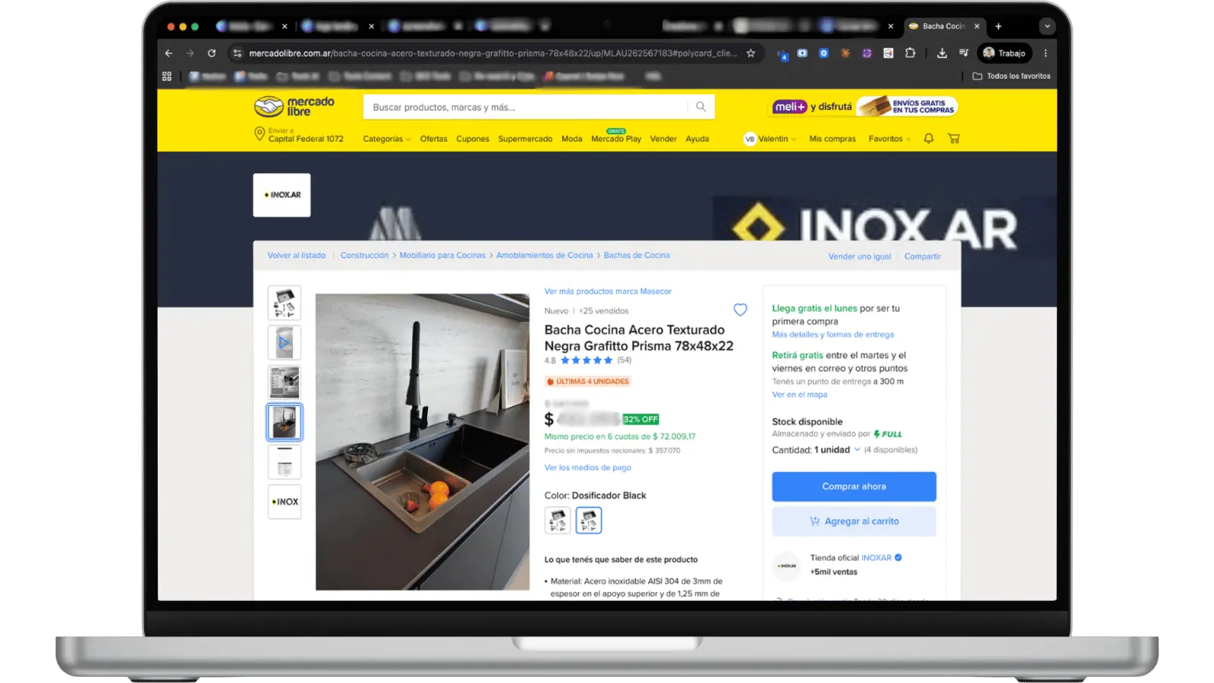Click Ver los medios de pago link
This screenshot has height=683, width=1214.
[x=587, y=467]
